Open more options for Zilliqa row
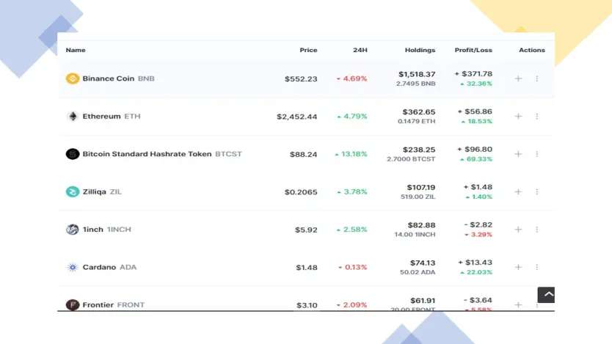 [x=536, y=191]
